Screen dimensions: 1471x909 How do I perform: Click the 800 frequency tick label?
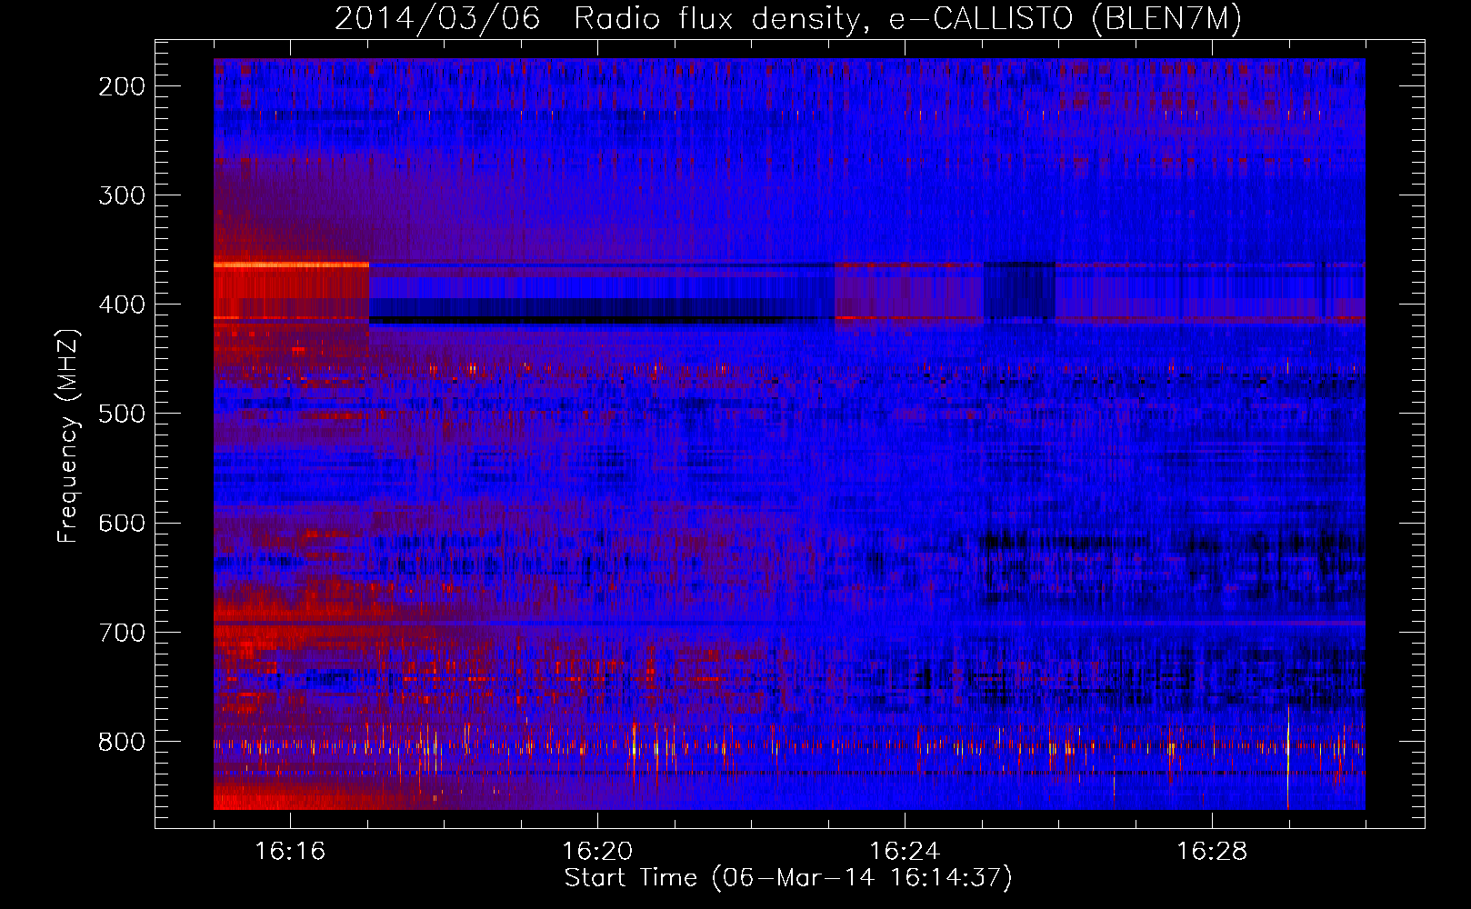(x=121, y=742)
